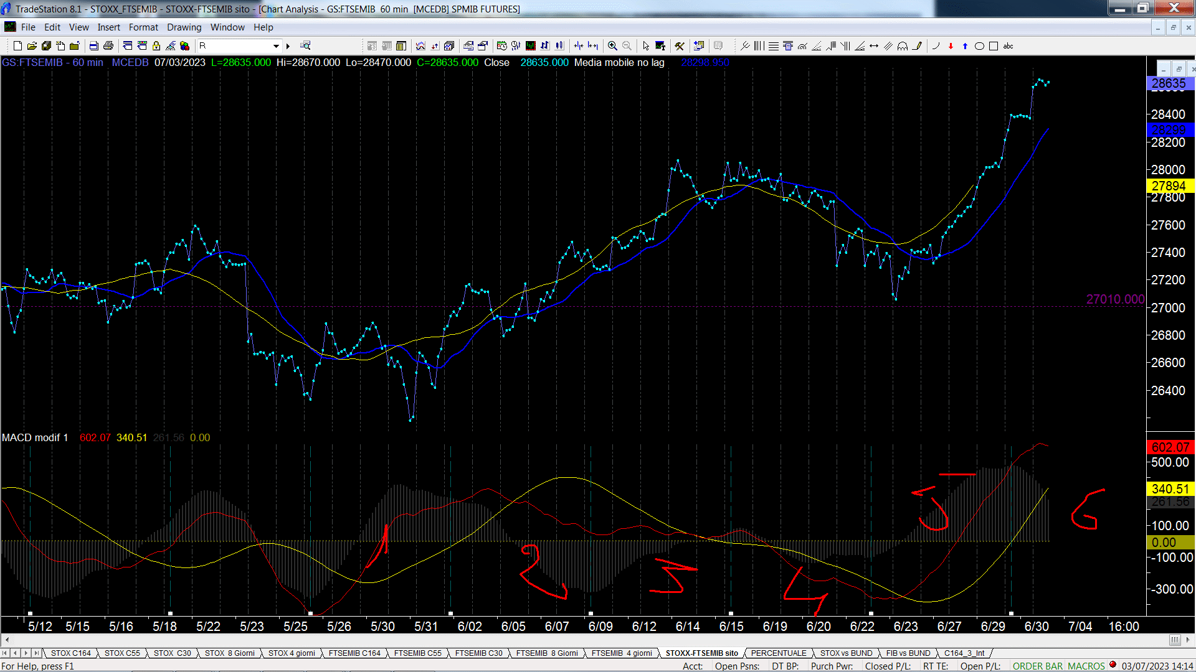The height and width of the screenshot is (672, 1196).
Task: Select the abc text drawing tool
Action: [x=1008, y=46]
